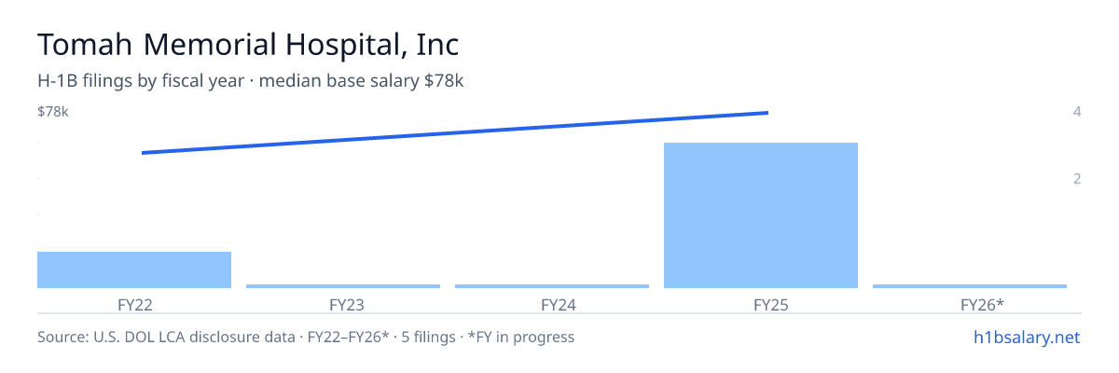Image resolution: width=1119 pixels, height=373 pixels.
Task: Click the FY25 axis label
Action: click(761, 305)
